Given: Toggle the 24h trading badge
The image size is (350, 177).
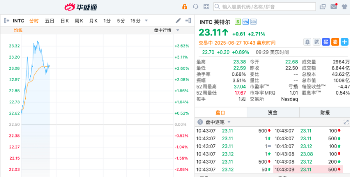Looking at the screenshot, I should 253,21.
